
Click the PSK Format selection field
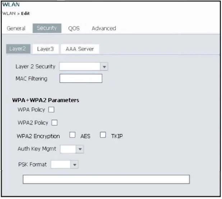click(61, 165)
